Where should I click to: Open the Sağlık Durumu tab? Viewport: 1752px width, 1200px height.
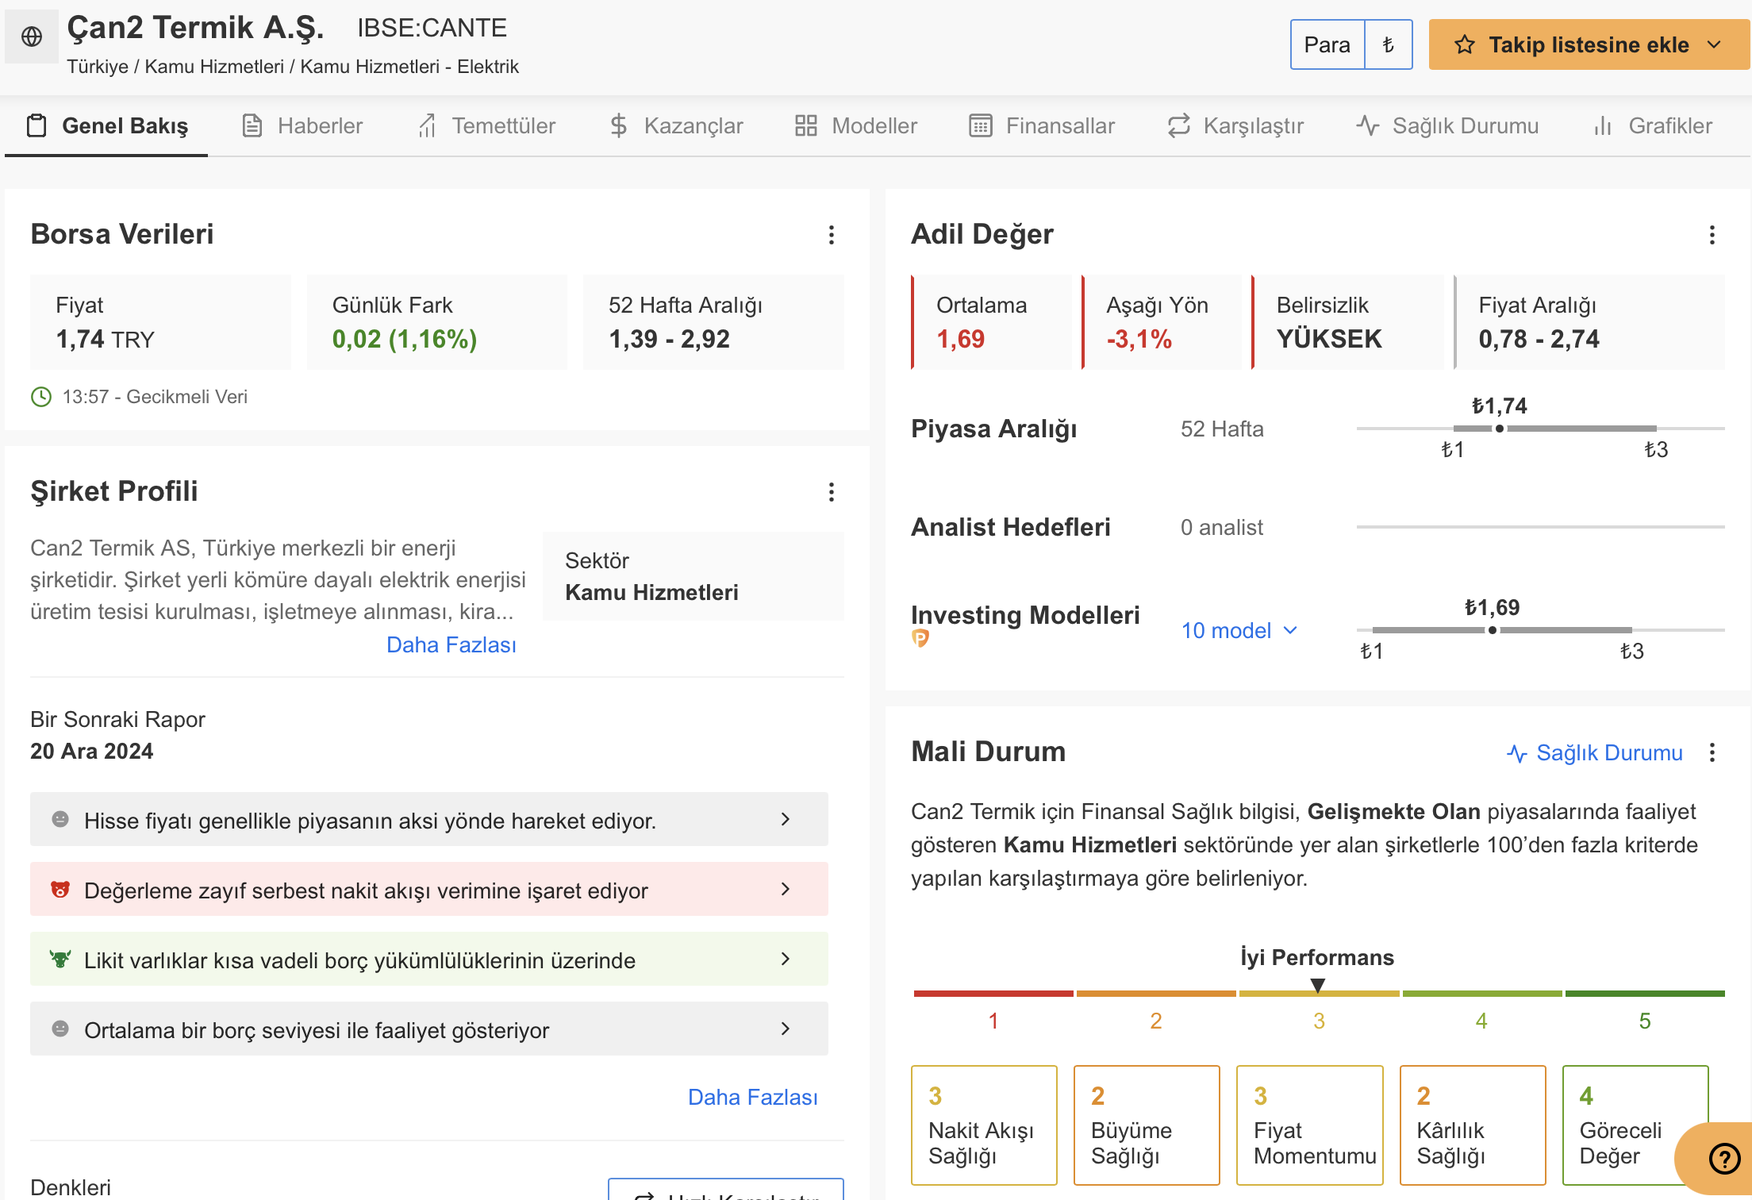coord(1447,125)
